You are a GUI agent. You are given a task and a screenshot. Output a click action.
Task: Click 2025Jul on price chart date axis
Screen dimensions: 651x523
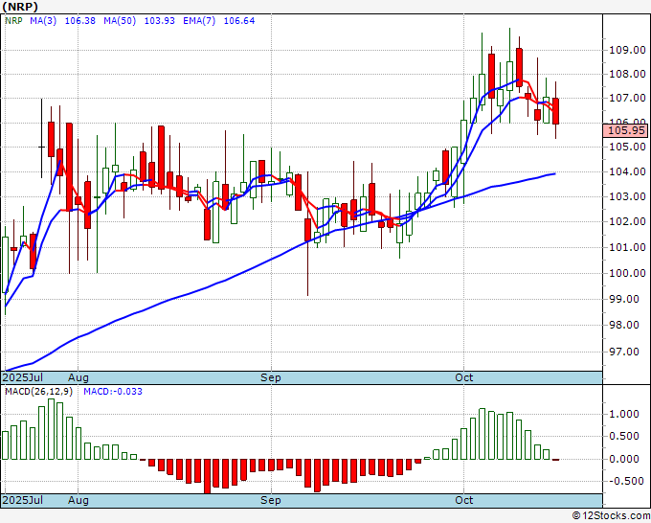click(23, 377)
